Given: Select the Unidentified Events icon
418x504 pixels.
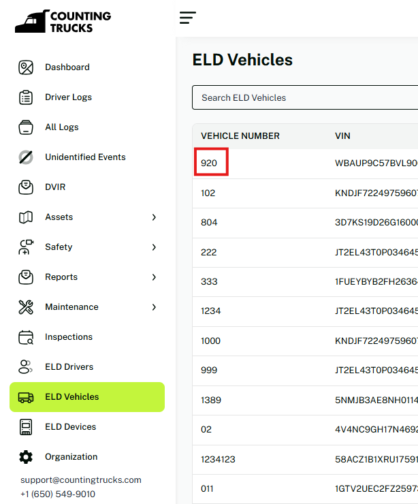Looking at the screenshot, I should (x=26, y=157).
